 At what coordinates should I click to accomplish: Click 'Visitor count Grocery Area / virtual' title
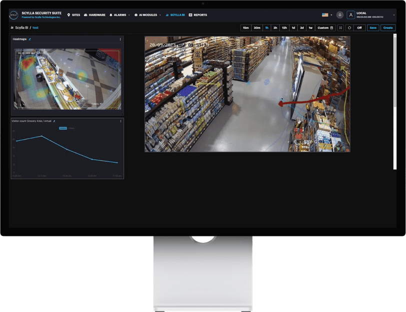pyautogui.click(x=31, y=121)
